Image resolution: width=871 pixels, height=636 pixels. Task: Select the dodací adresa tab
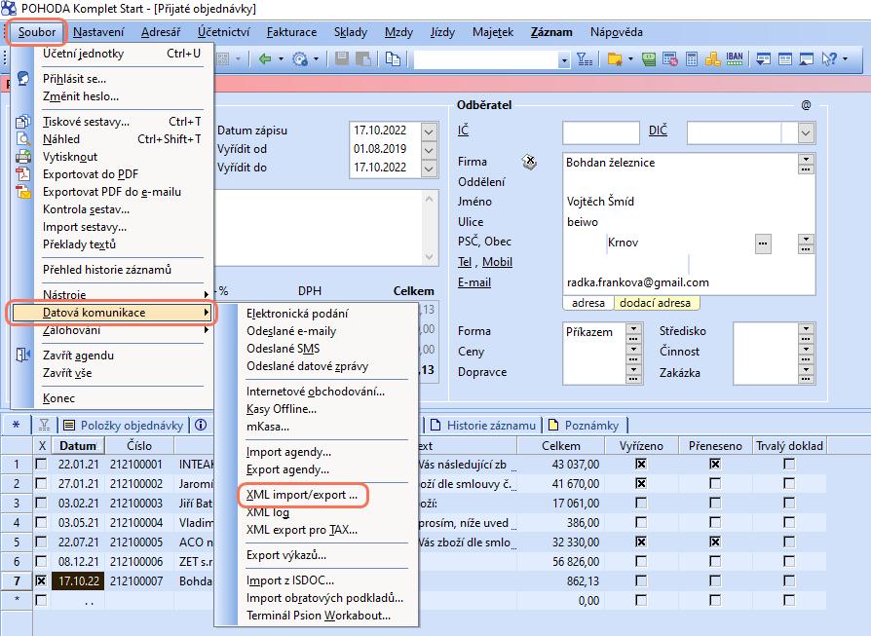(x=656, y=303)
